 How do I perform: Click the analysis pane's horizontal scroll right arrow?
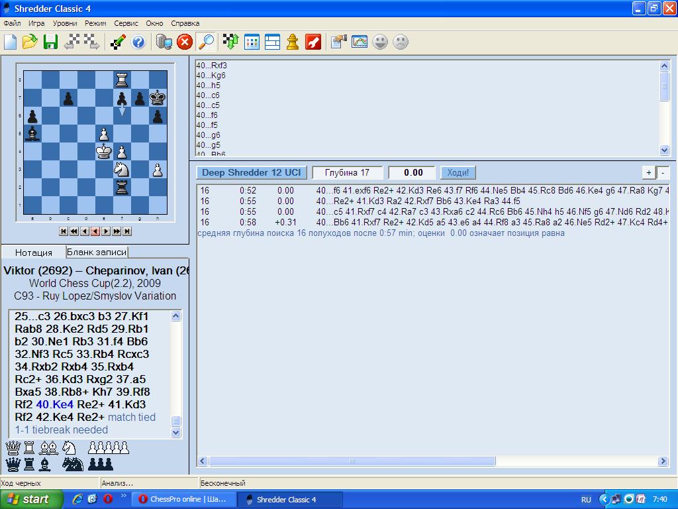663,461
